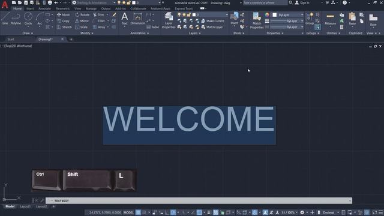The height and width of the screenshot is (216, 384).
Task: Select the Polyline tool
Action: [x=16, y=19]
